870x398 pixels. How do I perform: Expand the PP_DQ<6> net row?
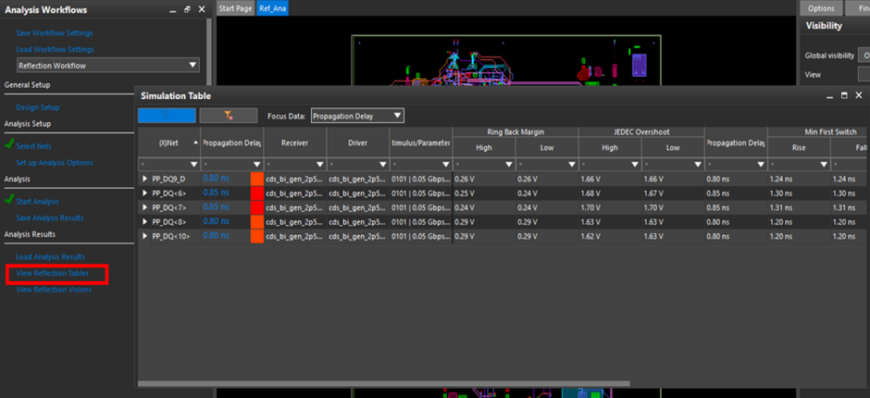[144, 193]
